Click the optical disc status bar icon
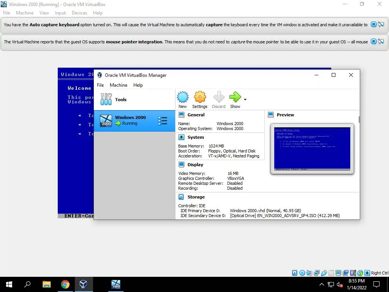The height and width of the screenshot is (292, 389). tap(302, 273)
